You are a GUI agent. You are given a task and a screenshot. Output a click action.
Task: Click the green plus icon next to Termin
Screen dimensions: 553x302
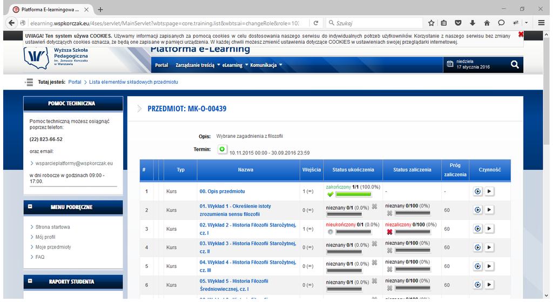point(222,149)
